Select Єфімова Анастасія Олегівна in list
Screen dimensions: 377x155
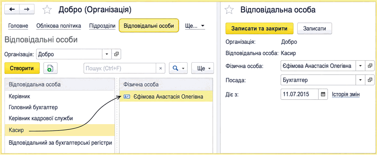166,97
